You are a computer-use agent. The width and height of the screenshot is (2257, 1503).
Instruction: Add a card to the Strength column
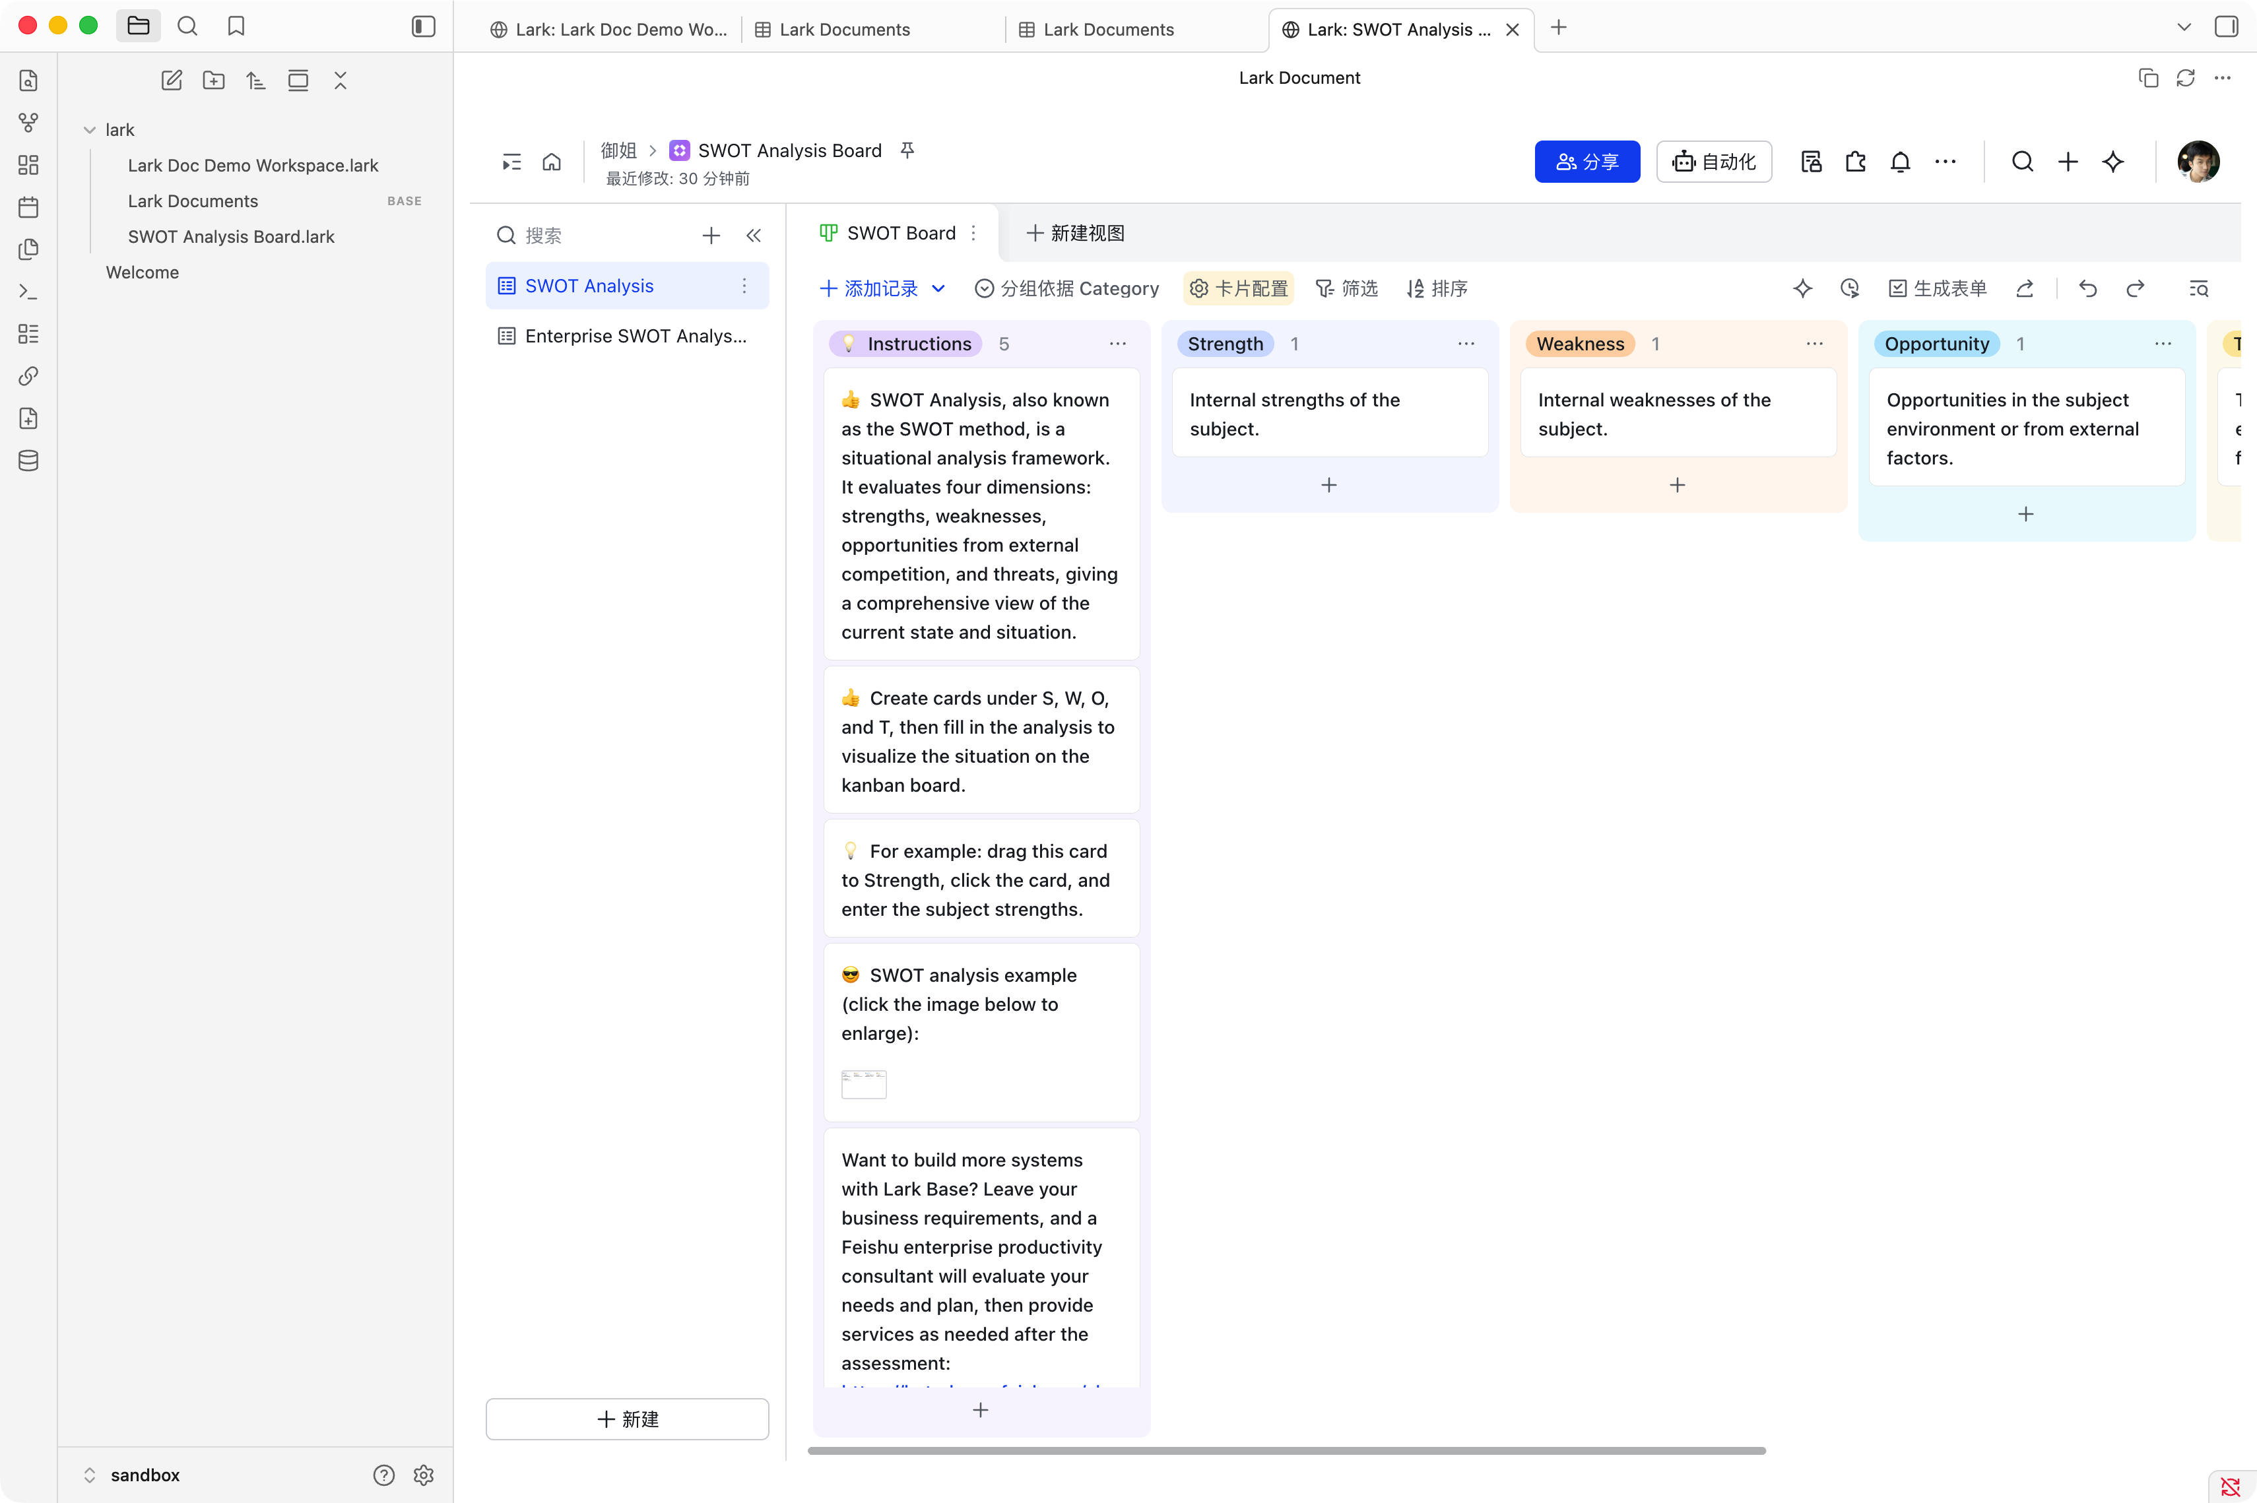point(1329,485)
